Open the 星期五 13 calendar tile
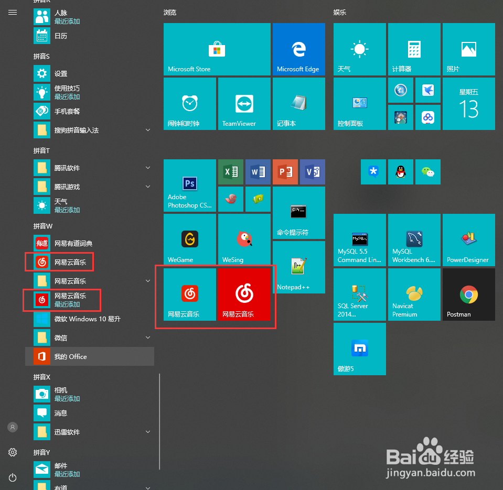The image size is (503, 490). pyautogui.click(x=469, y=104)
